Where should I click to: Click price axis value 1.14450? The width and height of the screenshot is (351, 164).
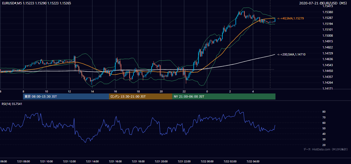click(x=328, y=71)
